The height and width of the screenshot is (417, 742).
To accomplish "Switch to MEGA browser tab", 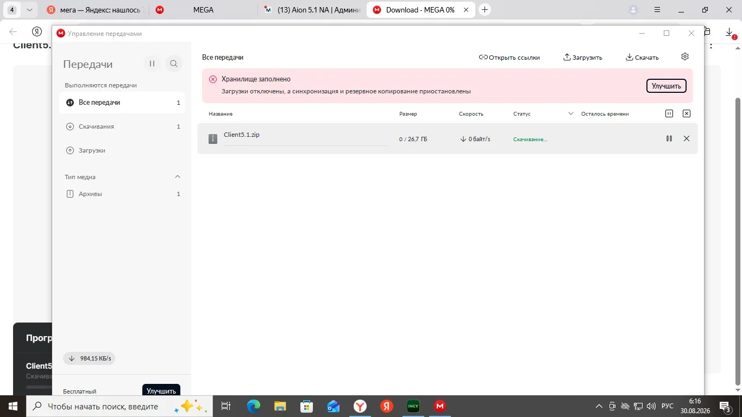I will [x=203, y=10].
